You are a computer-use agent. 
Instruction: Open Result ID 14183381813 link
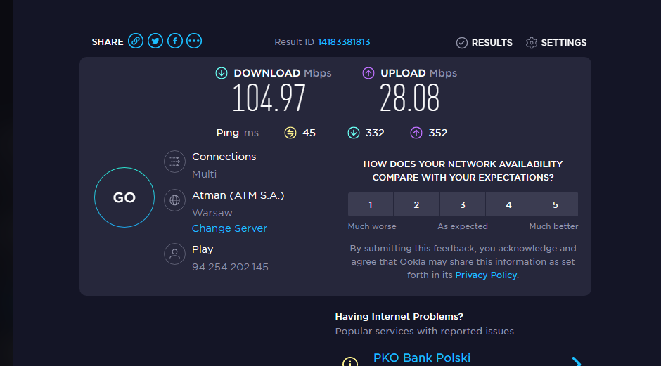tap(344, 42)
